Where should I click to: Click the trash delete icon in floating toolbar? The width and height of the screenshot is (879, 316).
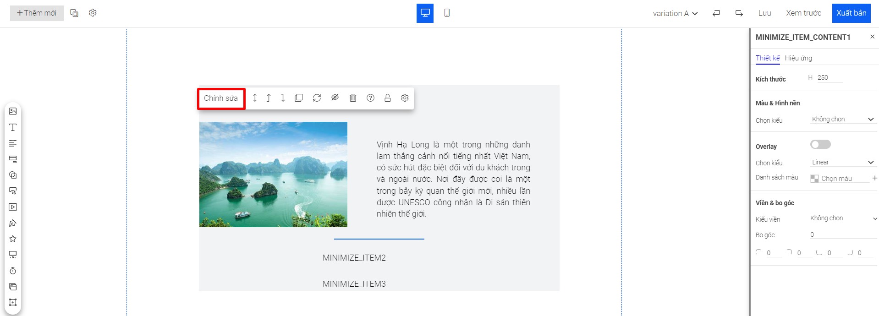(353, 98)
